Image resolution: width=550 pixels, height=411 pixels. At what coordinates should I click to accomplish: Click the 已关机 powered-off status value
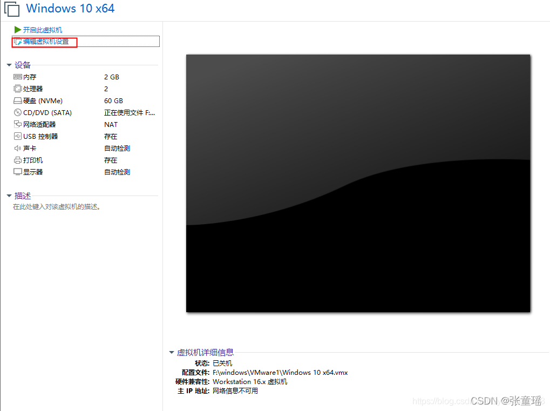pos(222,363)
